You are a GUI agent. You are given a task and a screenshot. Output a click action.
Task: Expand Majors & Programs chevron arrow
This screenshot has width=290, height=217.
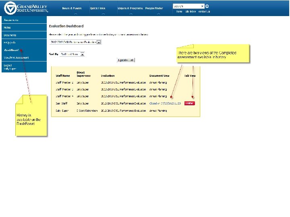click(x=131, y=14)
